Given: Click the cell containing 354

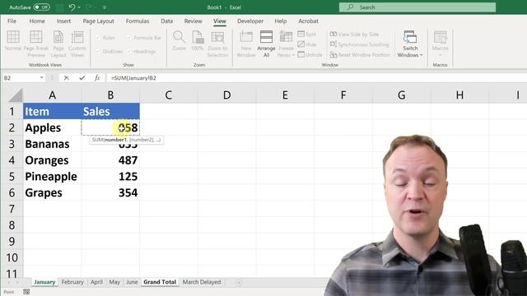Looking at the screenshot, I should click(110, 193).
